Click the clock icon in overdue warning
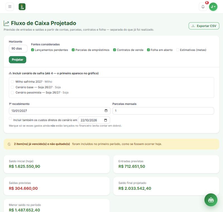 [x=9, y=144]
